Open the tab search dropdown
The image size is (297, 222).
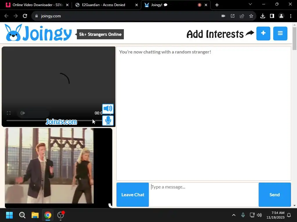click(250, 4)
